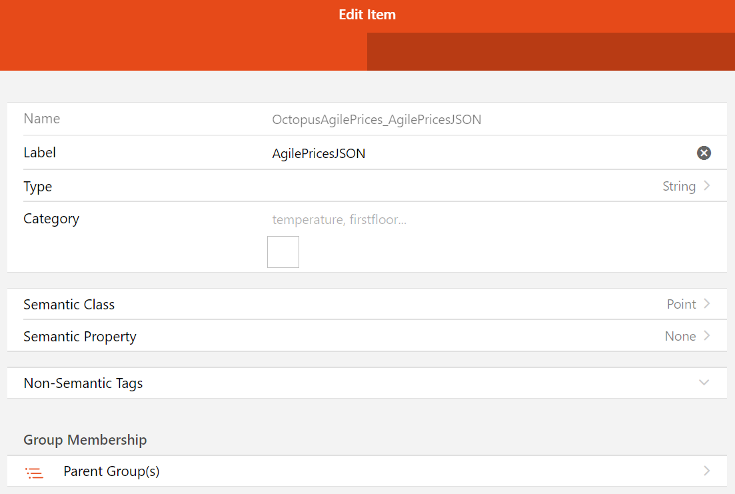Open the Parent Group(s) text link
Screen dimensions: 735x494
(111, 471)
